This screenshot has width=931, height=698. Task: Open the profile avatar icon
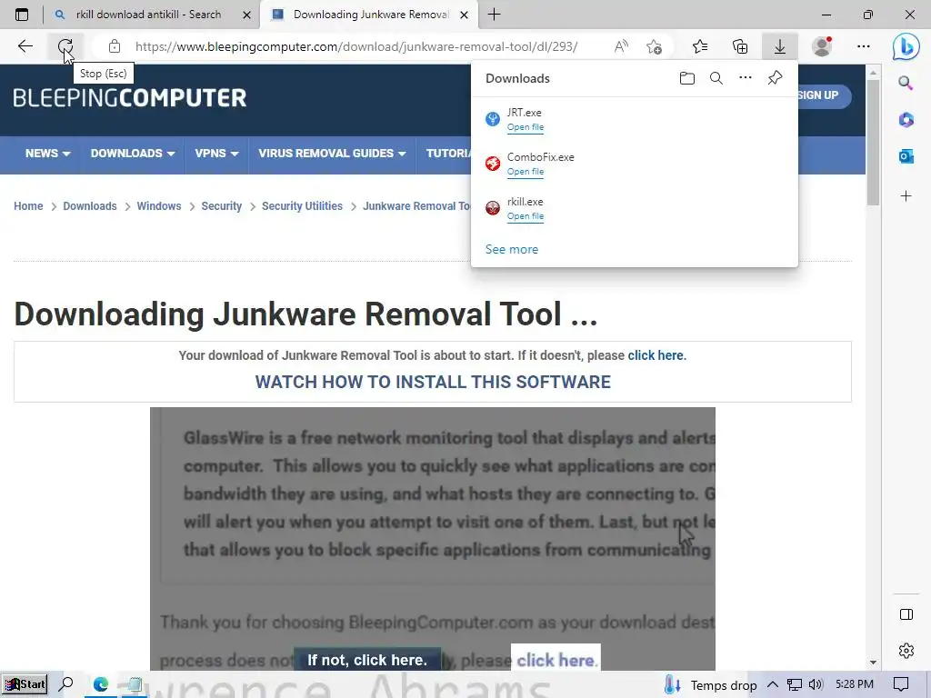pyautogui.click(x=822, y=46)
